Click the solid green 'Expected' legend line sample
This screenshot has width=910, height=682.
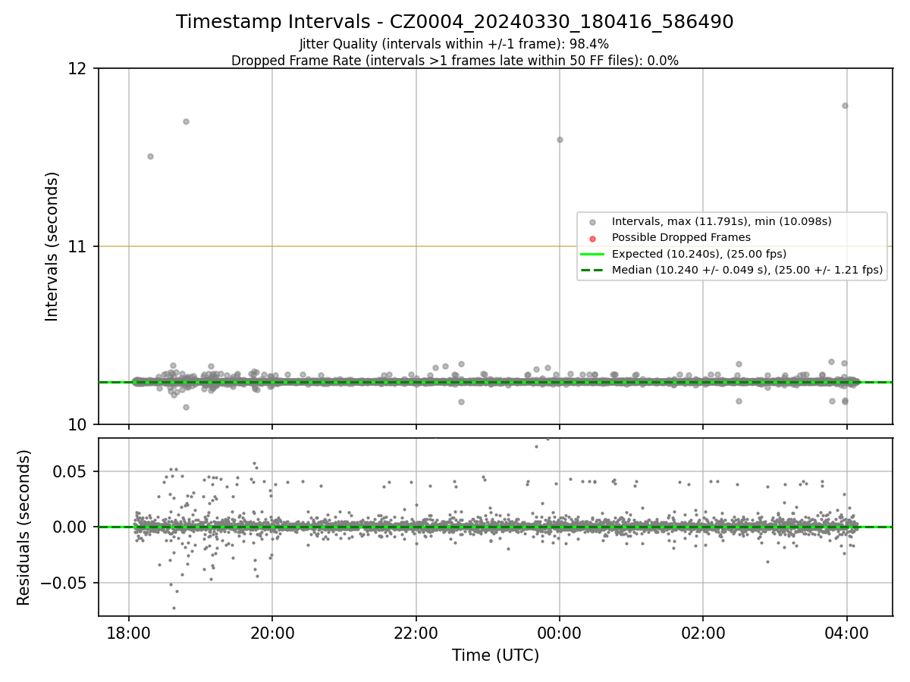[593, 254]
